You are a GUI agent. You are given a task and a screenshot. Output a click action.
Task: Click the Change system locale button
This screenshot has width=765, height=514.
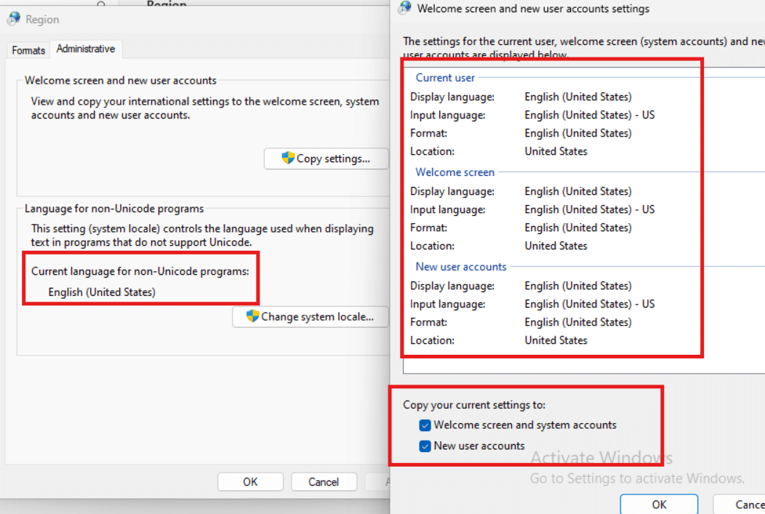coord(311,317)
